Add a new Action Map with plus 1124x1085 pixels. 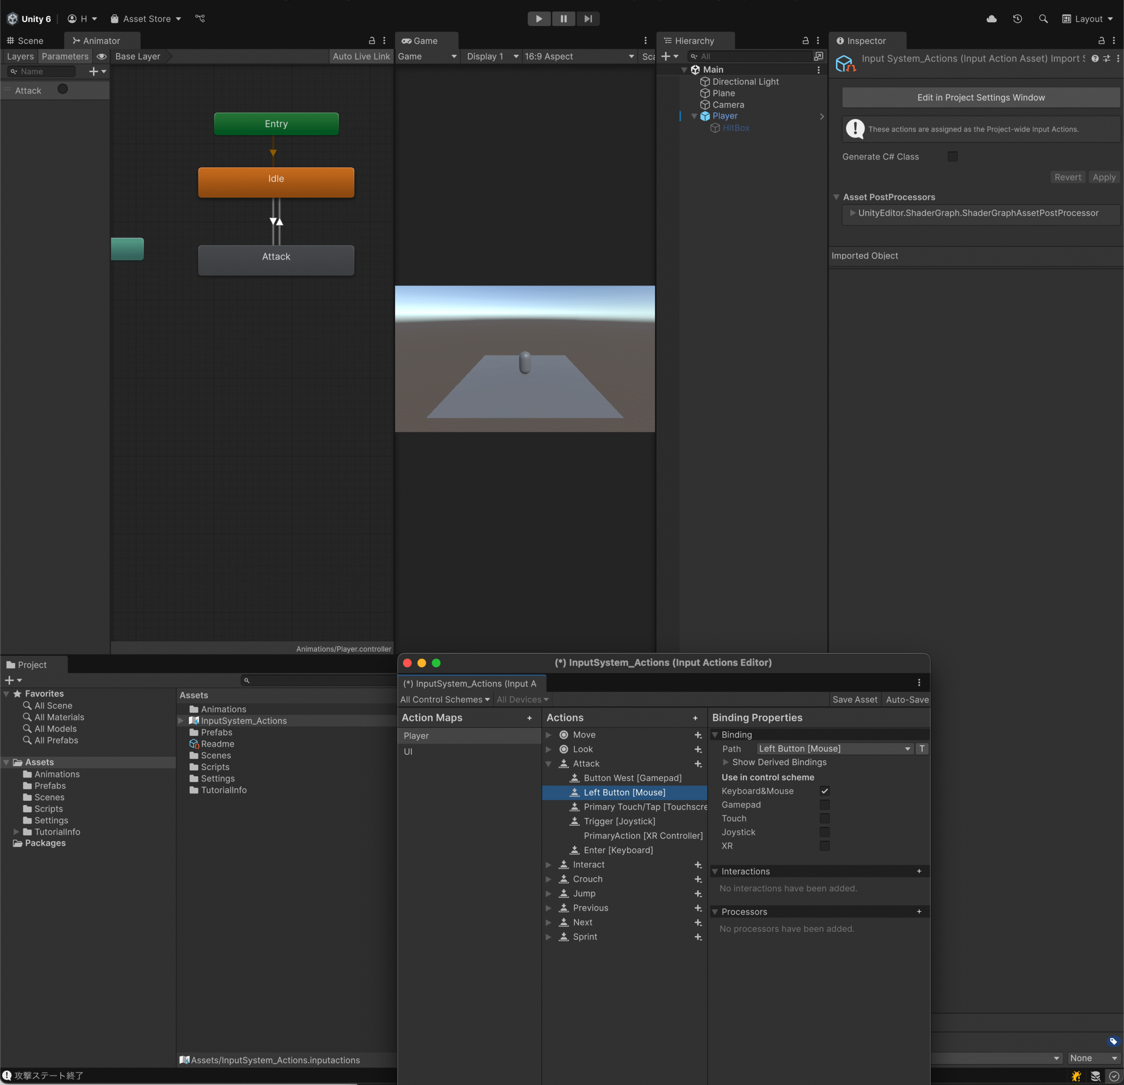[530, 718]
